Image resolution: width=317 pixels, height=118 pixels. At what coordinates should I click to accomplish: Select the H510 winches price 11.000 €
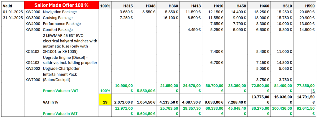284,52
